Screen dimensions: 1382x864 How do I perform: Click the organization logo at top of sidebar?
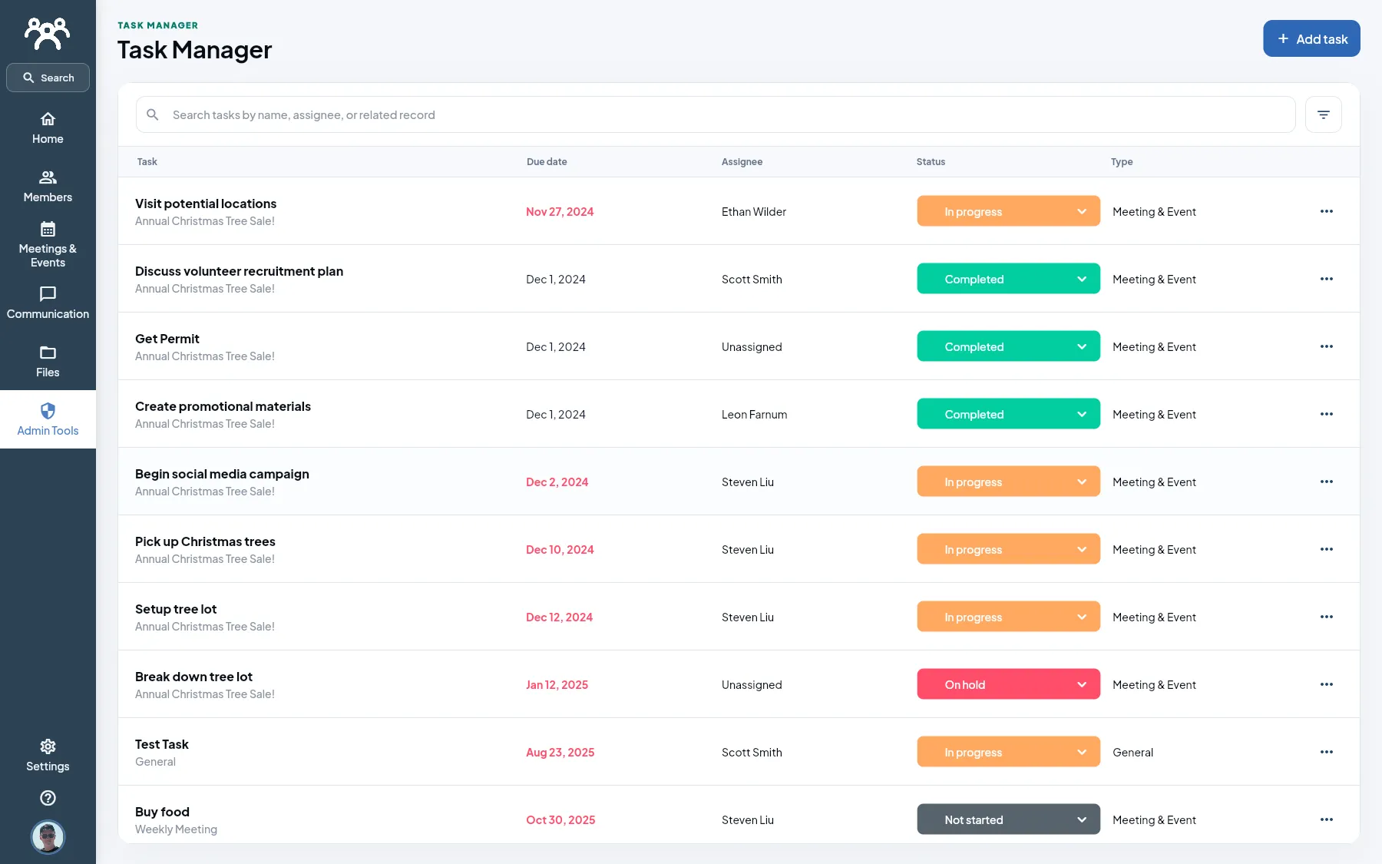tap(48, 33)
